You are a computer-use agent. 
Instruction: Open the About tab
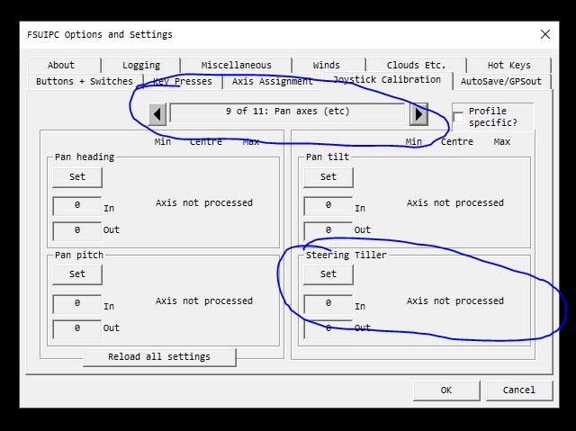click(64, 66)
